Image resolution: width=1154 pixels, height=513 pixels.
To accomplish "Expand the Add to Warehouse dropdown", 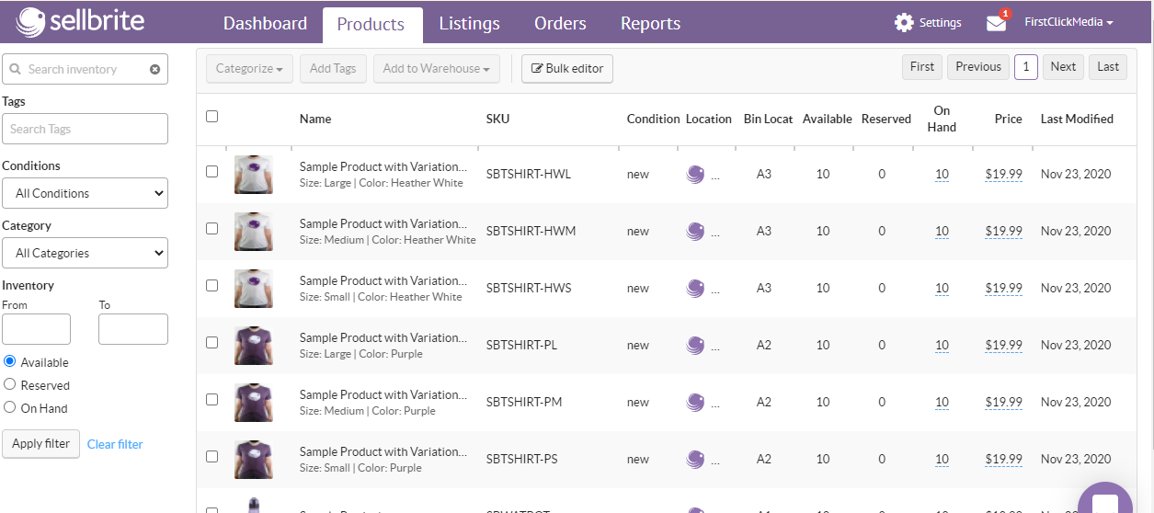I will [x=436, y=69].
